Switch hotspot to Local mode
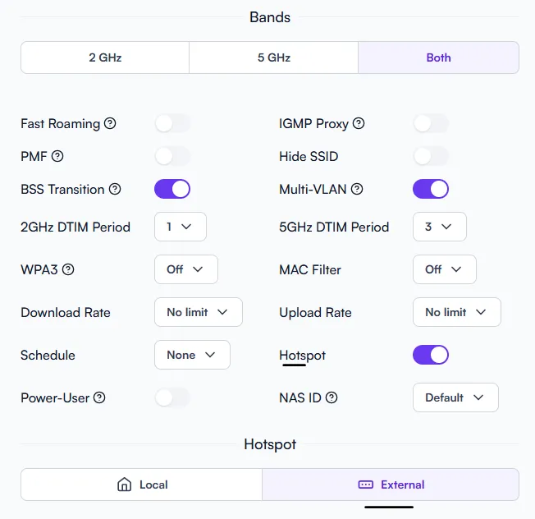This screenshot has width=535, height=519. click(142, 485)
